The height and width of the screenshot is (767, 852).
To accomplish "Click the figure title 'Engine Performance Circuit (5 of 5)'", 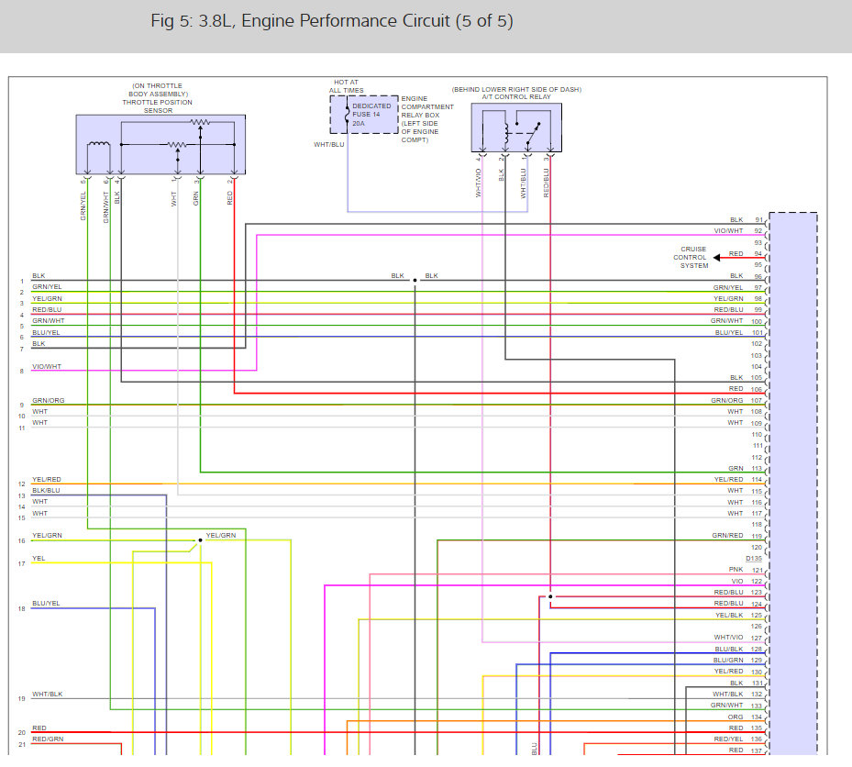I will point(332,21).
